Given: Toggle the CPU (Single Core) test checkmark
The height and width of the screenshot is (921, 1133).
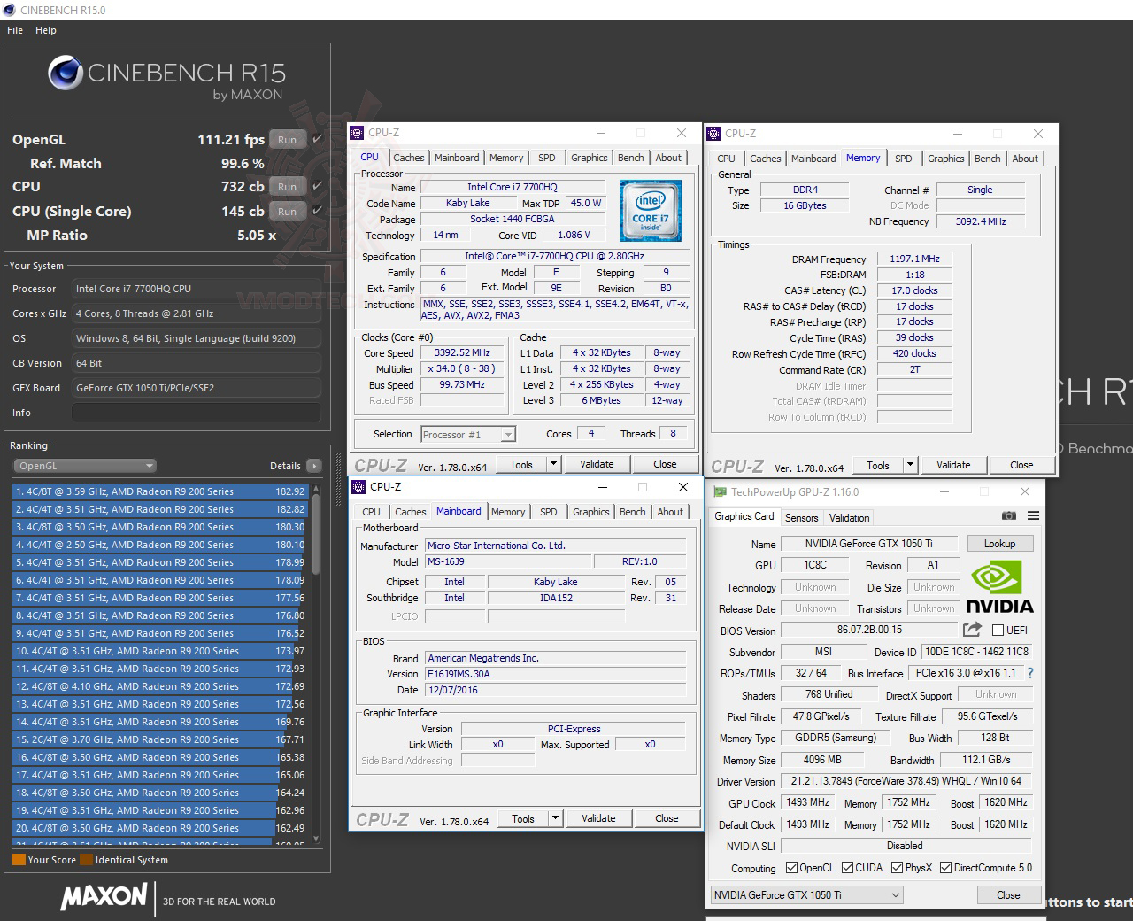Looking at the screenshot, I should 317,211.
